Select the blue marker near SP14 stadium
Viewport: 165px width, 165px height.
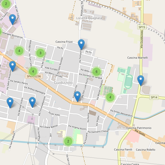[141, 80]
